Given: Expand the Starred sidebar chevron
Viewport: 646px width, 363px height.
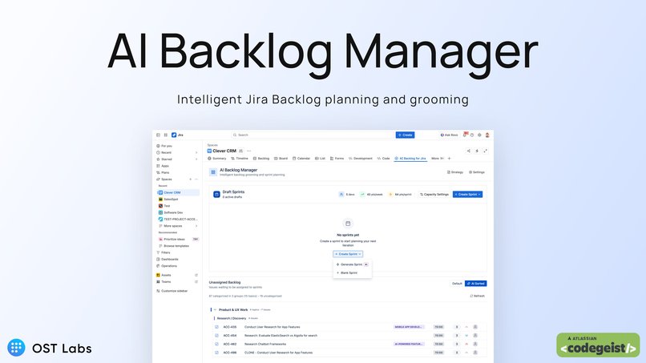Looking at the screenshot, I should (196, 159).
